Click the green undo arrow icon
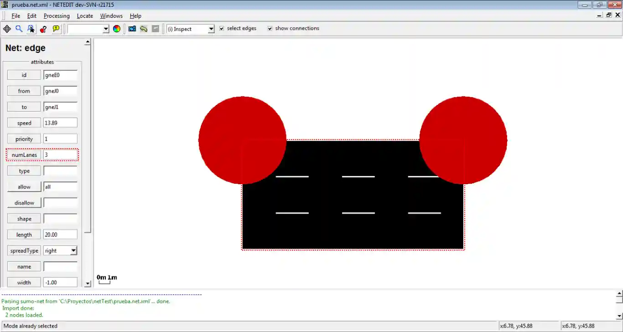Screen dimensions: 623x332 coord(144,29)
